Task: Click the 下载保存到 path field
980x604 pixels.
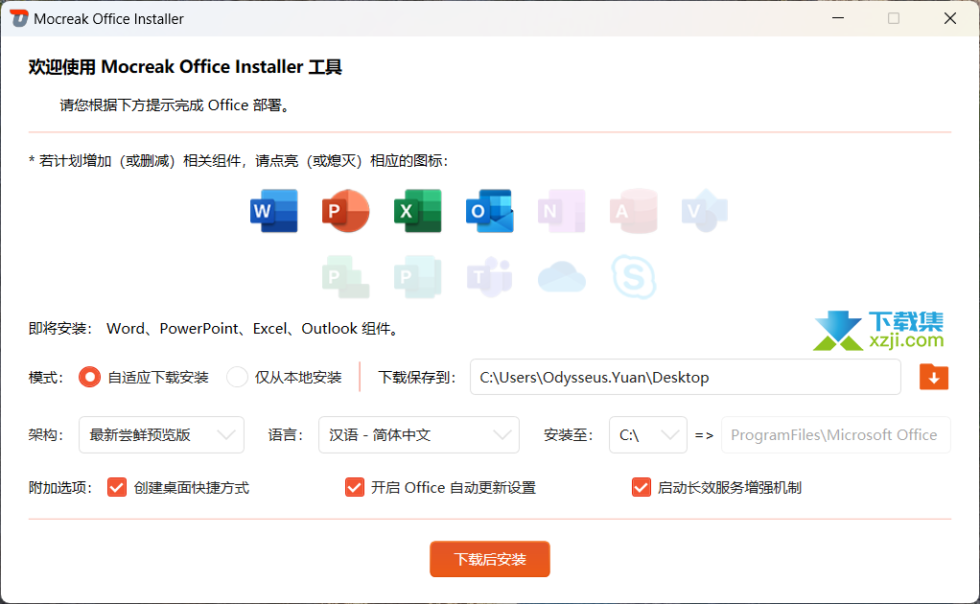Action: pos(686,378)
